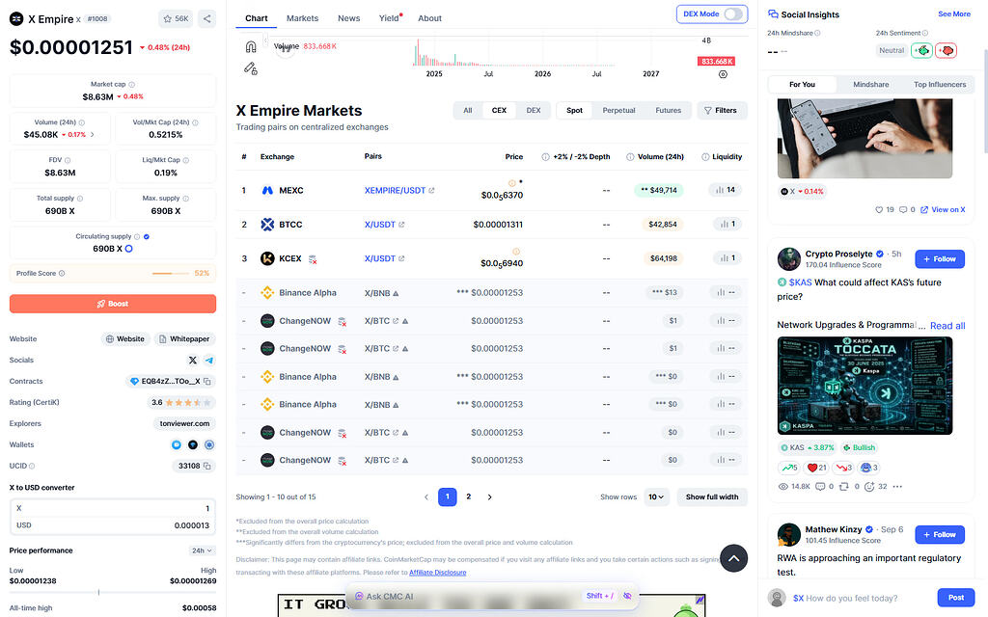Open KCEX exchange logo
This screenshot has width=988, height=617.
(x=267, y=258)
